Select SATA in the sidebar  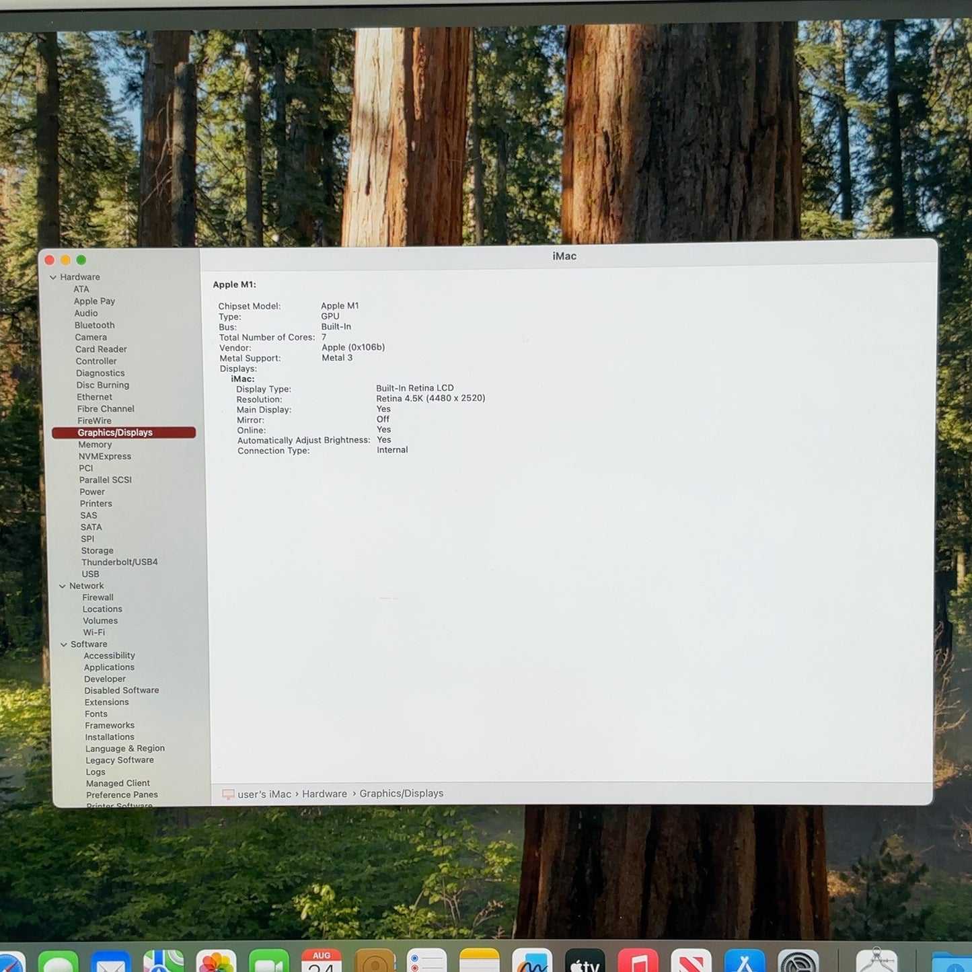91,527
